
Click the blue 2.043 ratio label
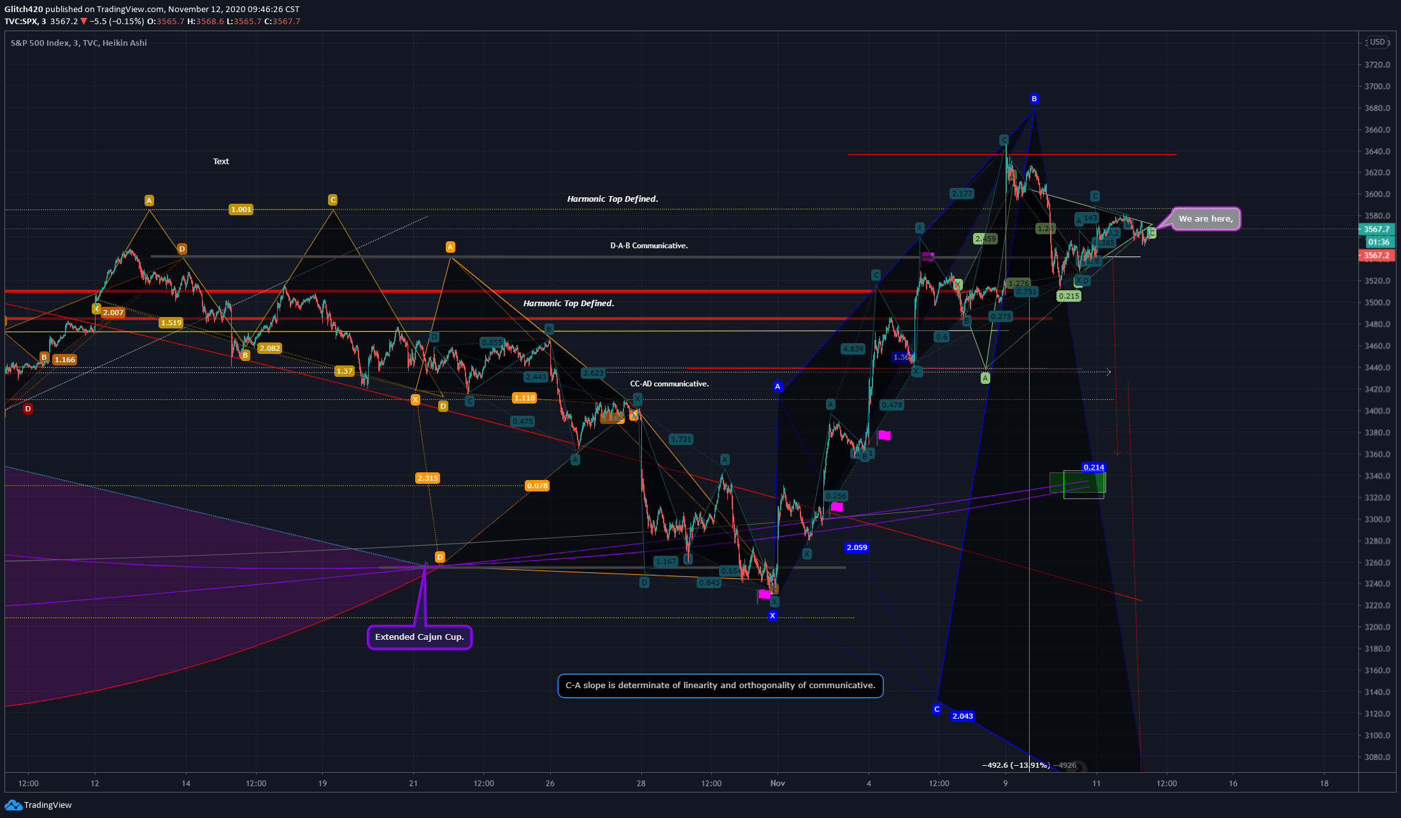[962, 716]
